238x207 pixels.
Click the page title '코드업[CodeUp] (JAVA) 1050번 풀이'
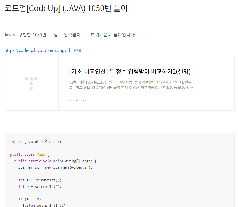point(66,8)
